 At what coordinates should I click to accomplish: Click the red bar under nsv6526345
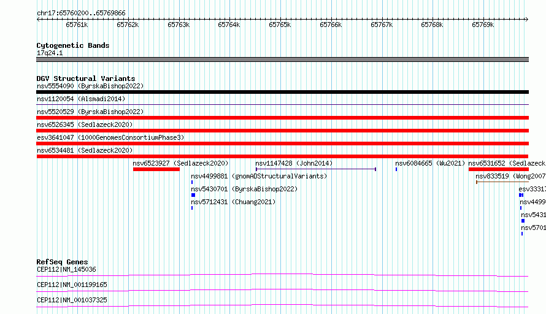282,131
